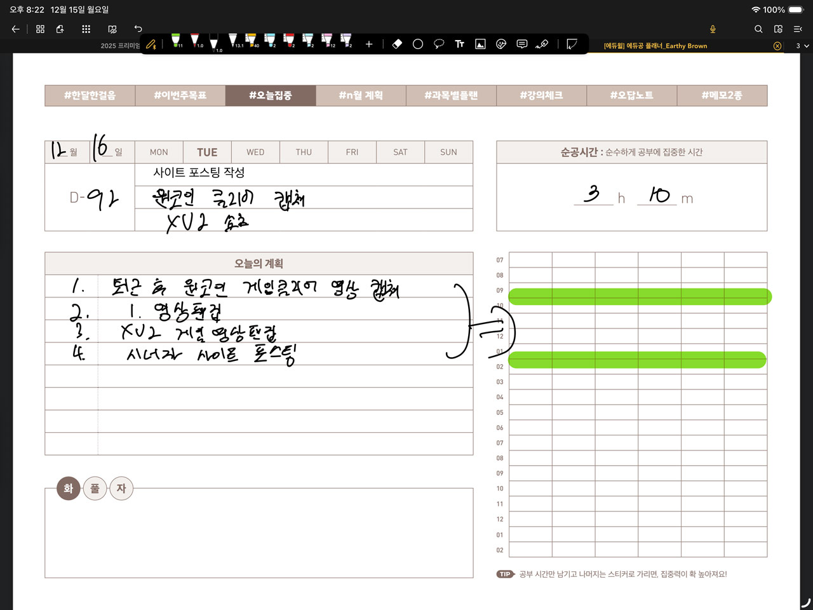813x610 pixels.
Task: Select the eraser tool
Action: pos(397,44)
